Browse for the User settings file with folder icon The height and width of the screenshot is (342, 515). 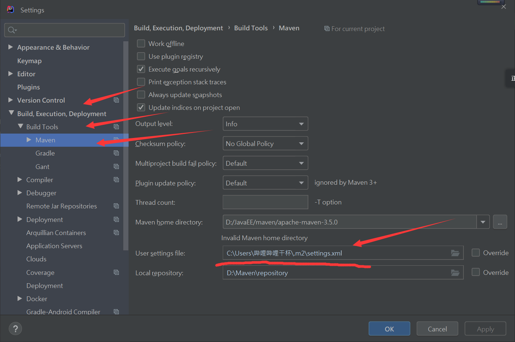point(455,253)
